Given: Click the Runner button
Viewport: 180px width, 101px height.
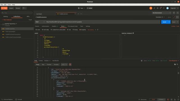Looking at the screenshot, I should tap(18, 8).
